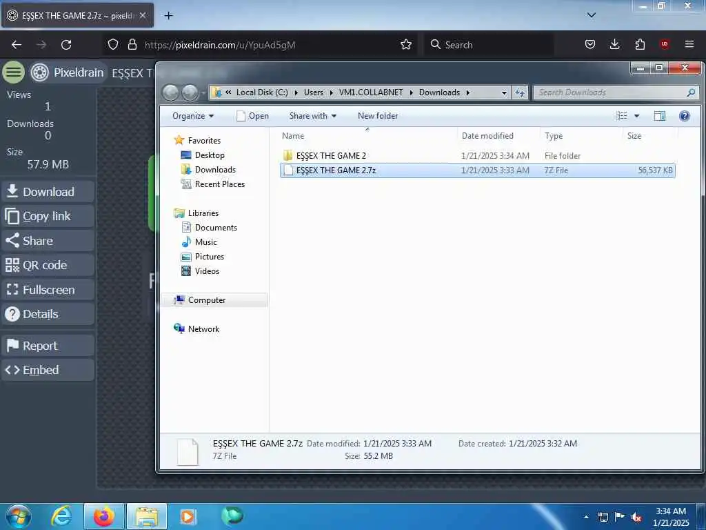
Task: Enter Fullscreen mode on Pixeldrain
Action: pos(48,290)
